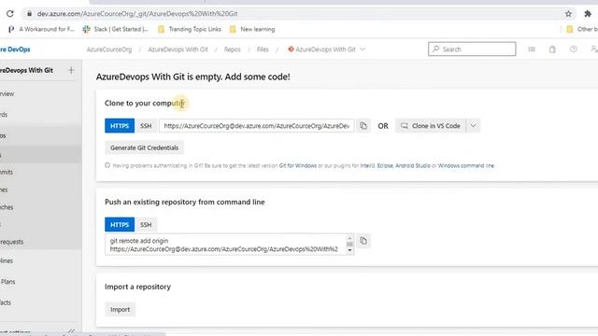The width and height of the screenshot is (598, 336).
Task: Click the clone URL text field
Action: (x=256, y=126)
